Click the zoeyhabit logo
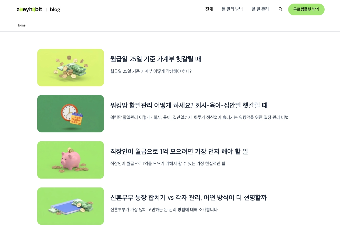 tap(29, 9)
